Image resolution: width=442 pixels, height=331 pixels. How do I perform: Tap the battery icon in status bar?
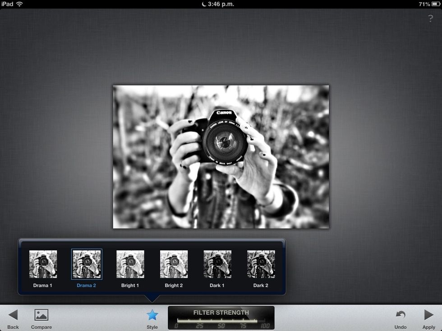436,4
